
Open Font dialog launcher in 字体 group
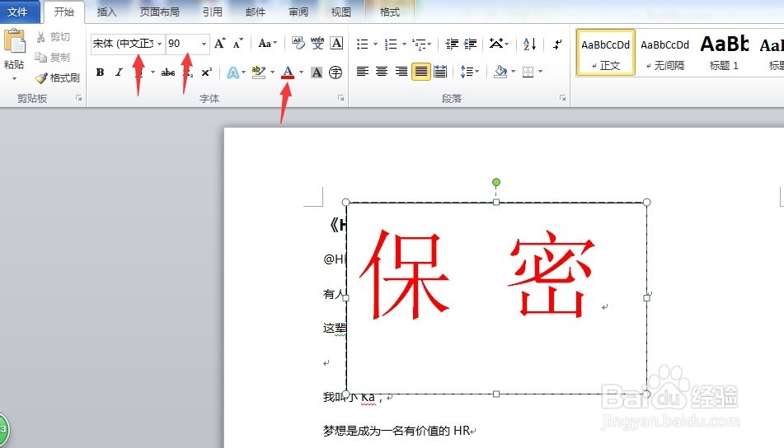coord(341,98)
